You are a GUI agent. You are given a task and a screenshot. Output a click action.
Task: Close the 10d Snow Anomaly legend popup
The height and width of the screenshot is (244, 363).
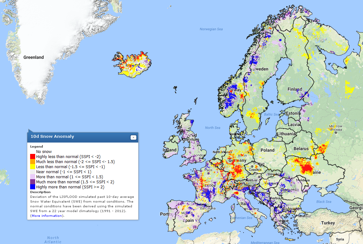tap(133, 137)
